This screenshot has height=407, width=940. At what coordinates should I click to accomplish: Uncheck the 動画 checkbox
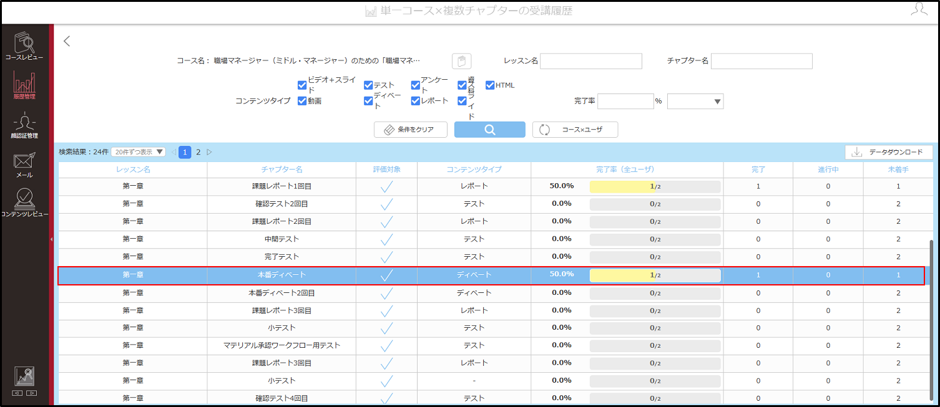click(x=302, y=101)
